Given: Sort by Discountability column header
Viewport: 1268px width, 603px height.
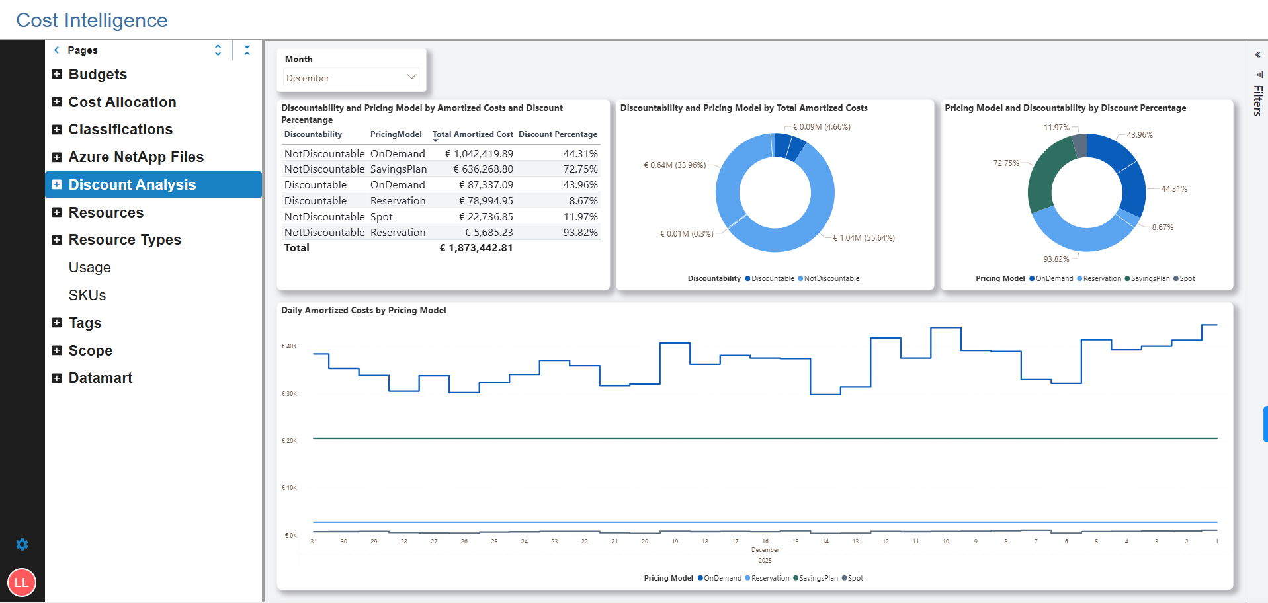Looking at the screenshot, I should pos(313,134).
